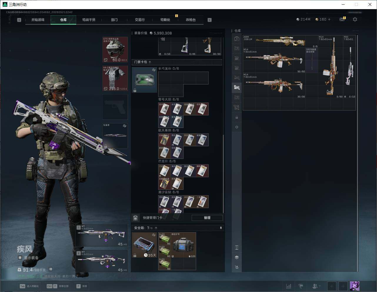Click the lock icon in warehouse sidebar
The height and width of the screenshot is (292, 377).
coord(237,117)
